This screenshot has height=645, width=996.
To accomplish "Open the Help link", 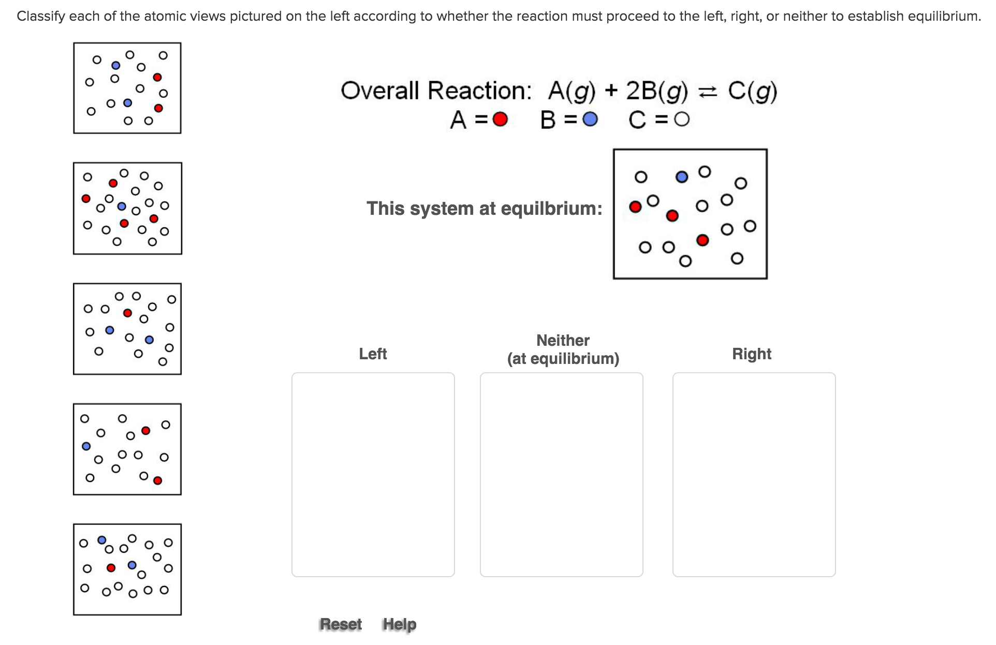I will pos(399,624).
